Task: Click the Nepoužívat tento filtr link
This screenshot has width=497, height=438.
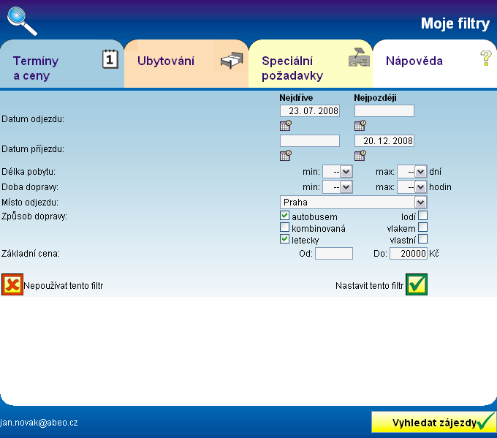Action: point(64,285)
